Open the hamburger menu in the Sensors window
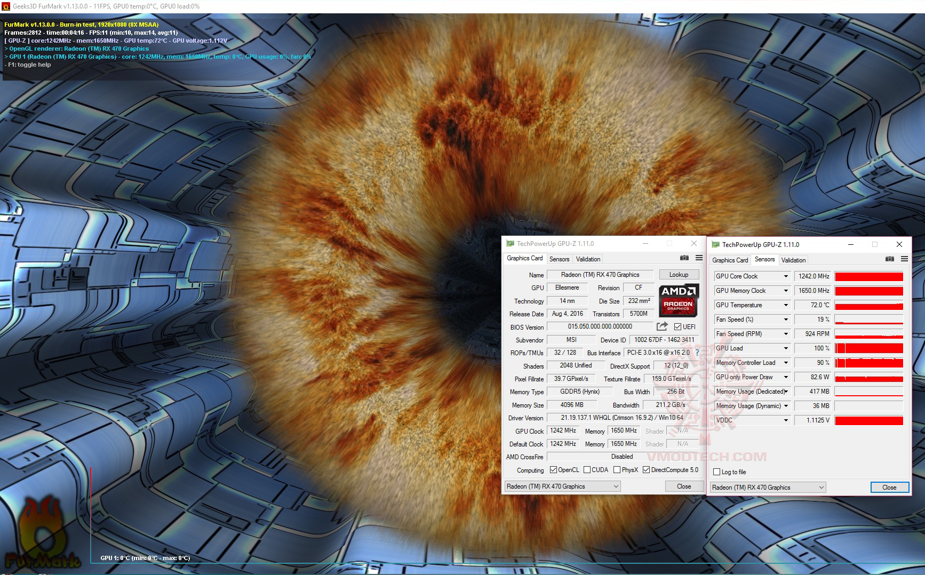The image size is (925, 575). tap(904, 259)
